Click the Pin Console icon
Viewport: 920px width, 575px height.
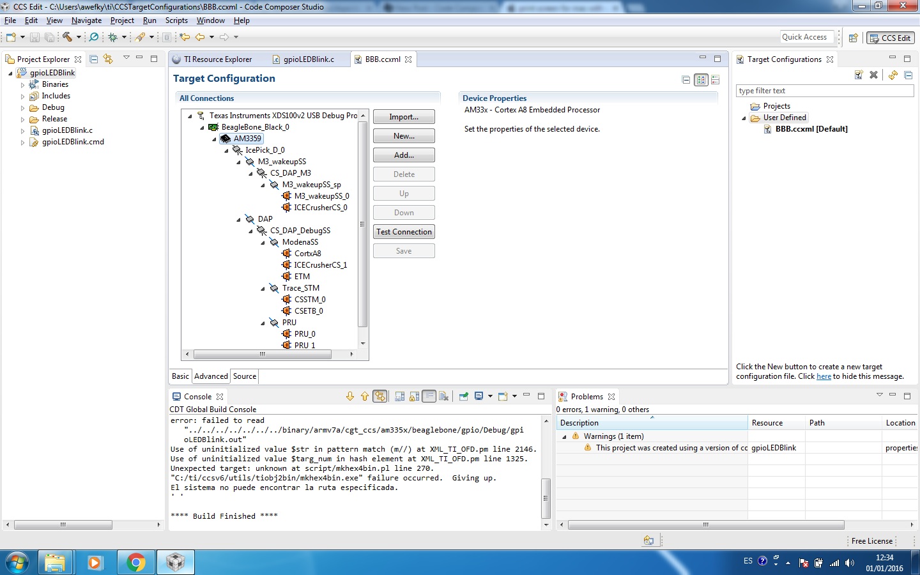464,396
